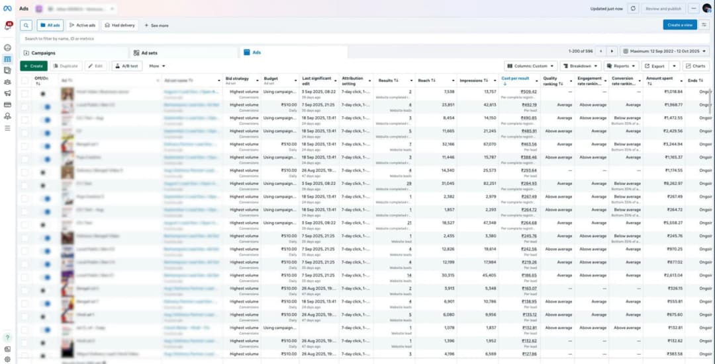Switch to the Campaigns tab
The image size is (715, 364).
tap(43, 53)
